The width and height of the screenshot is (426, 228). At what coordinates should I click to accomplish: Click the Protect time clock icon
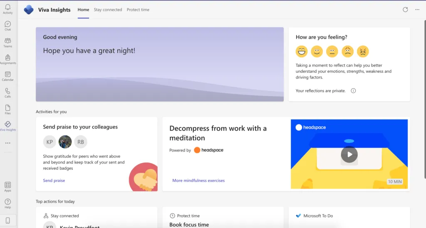172,216
